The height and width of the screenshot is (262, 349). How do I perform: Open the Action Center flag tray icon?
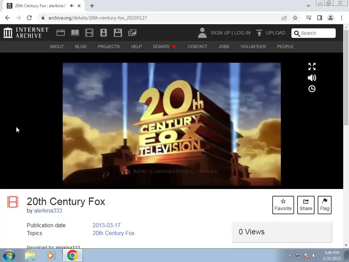click(306, 256)
